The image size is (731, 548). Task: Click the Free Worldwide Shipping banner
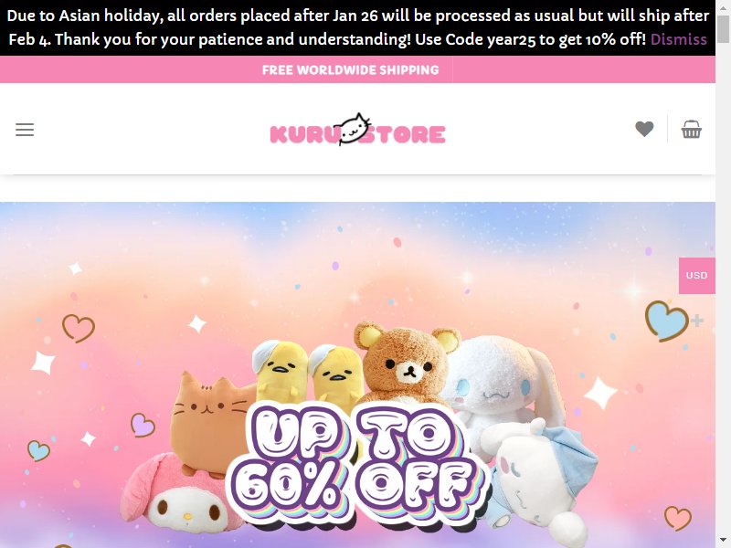(x=350, y=70)
